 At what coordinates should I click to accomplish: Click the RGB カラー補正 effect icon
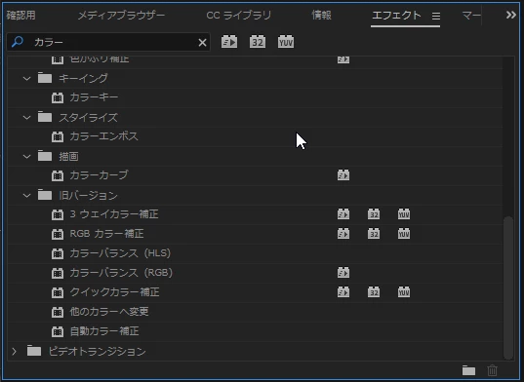coord(58,234)
